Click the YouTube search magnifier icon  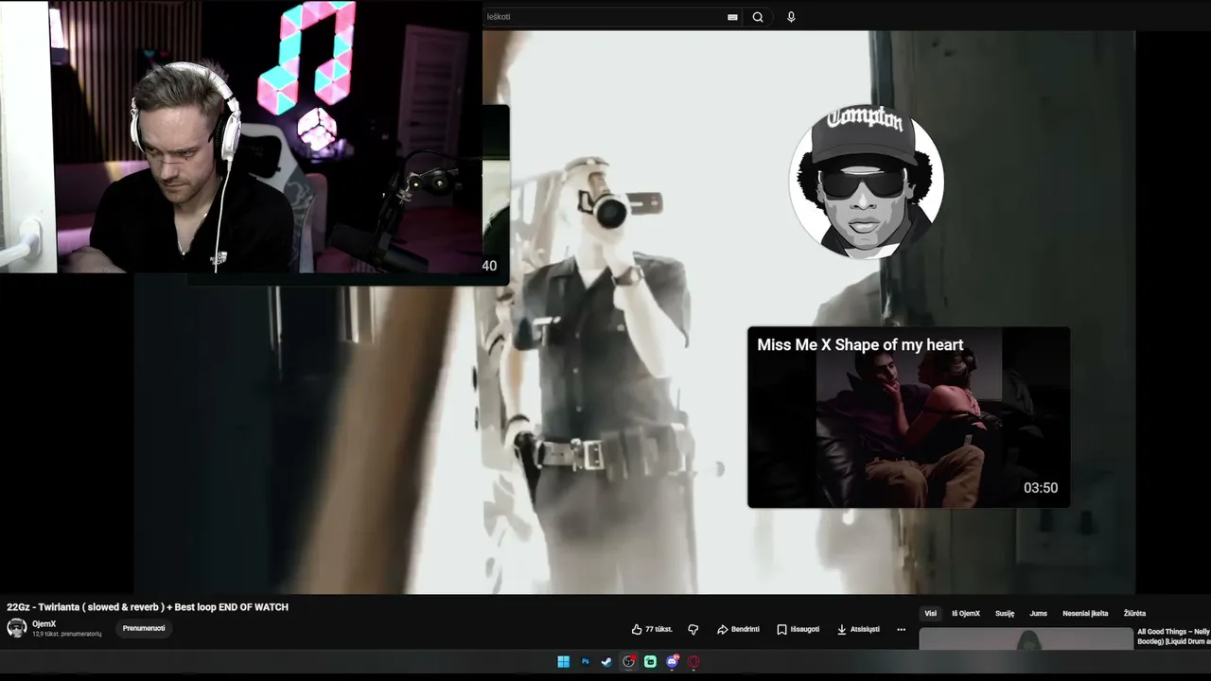coord(758,17)
